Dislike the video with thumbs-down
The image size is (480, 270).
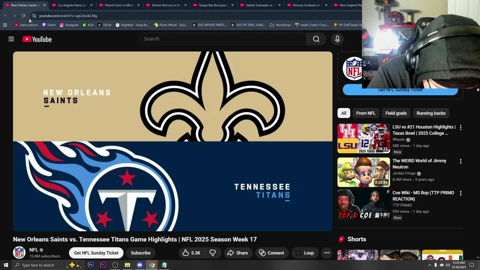coord(213,253)
